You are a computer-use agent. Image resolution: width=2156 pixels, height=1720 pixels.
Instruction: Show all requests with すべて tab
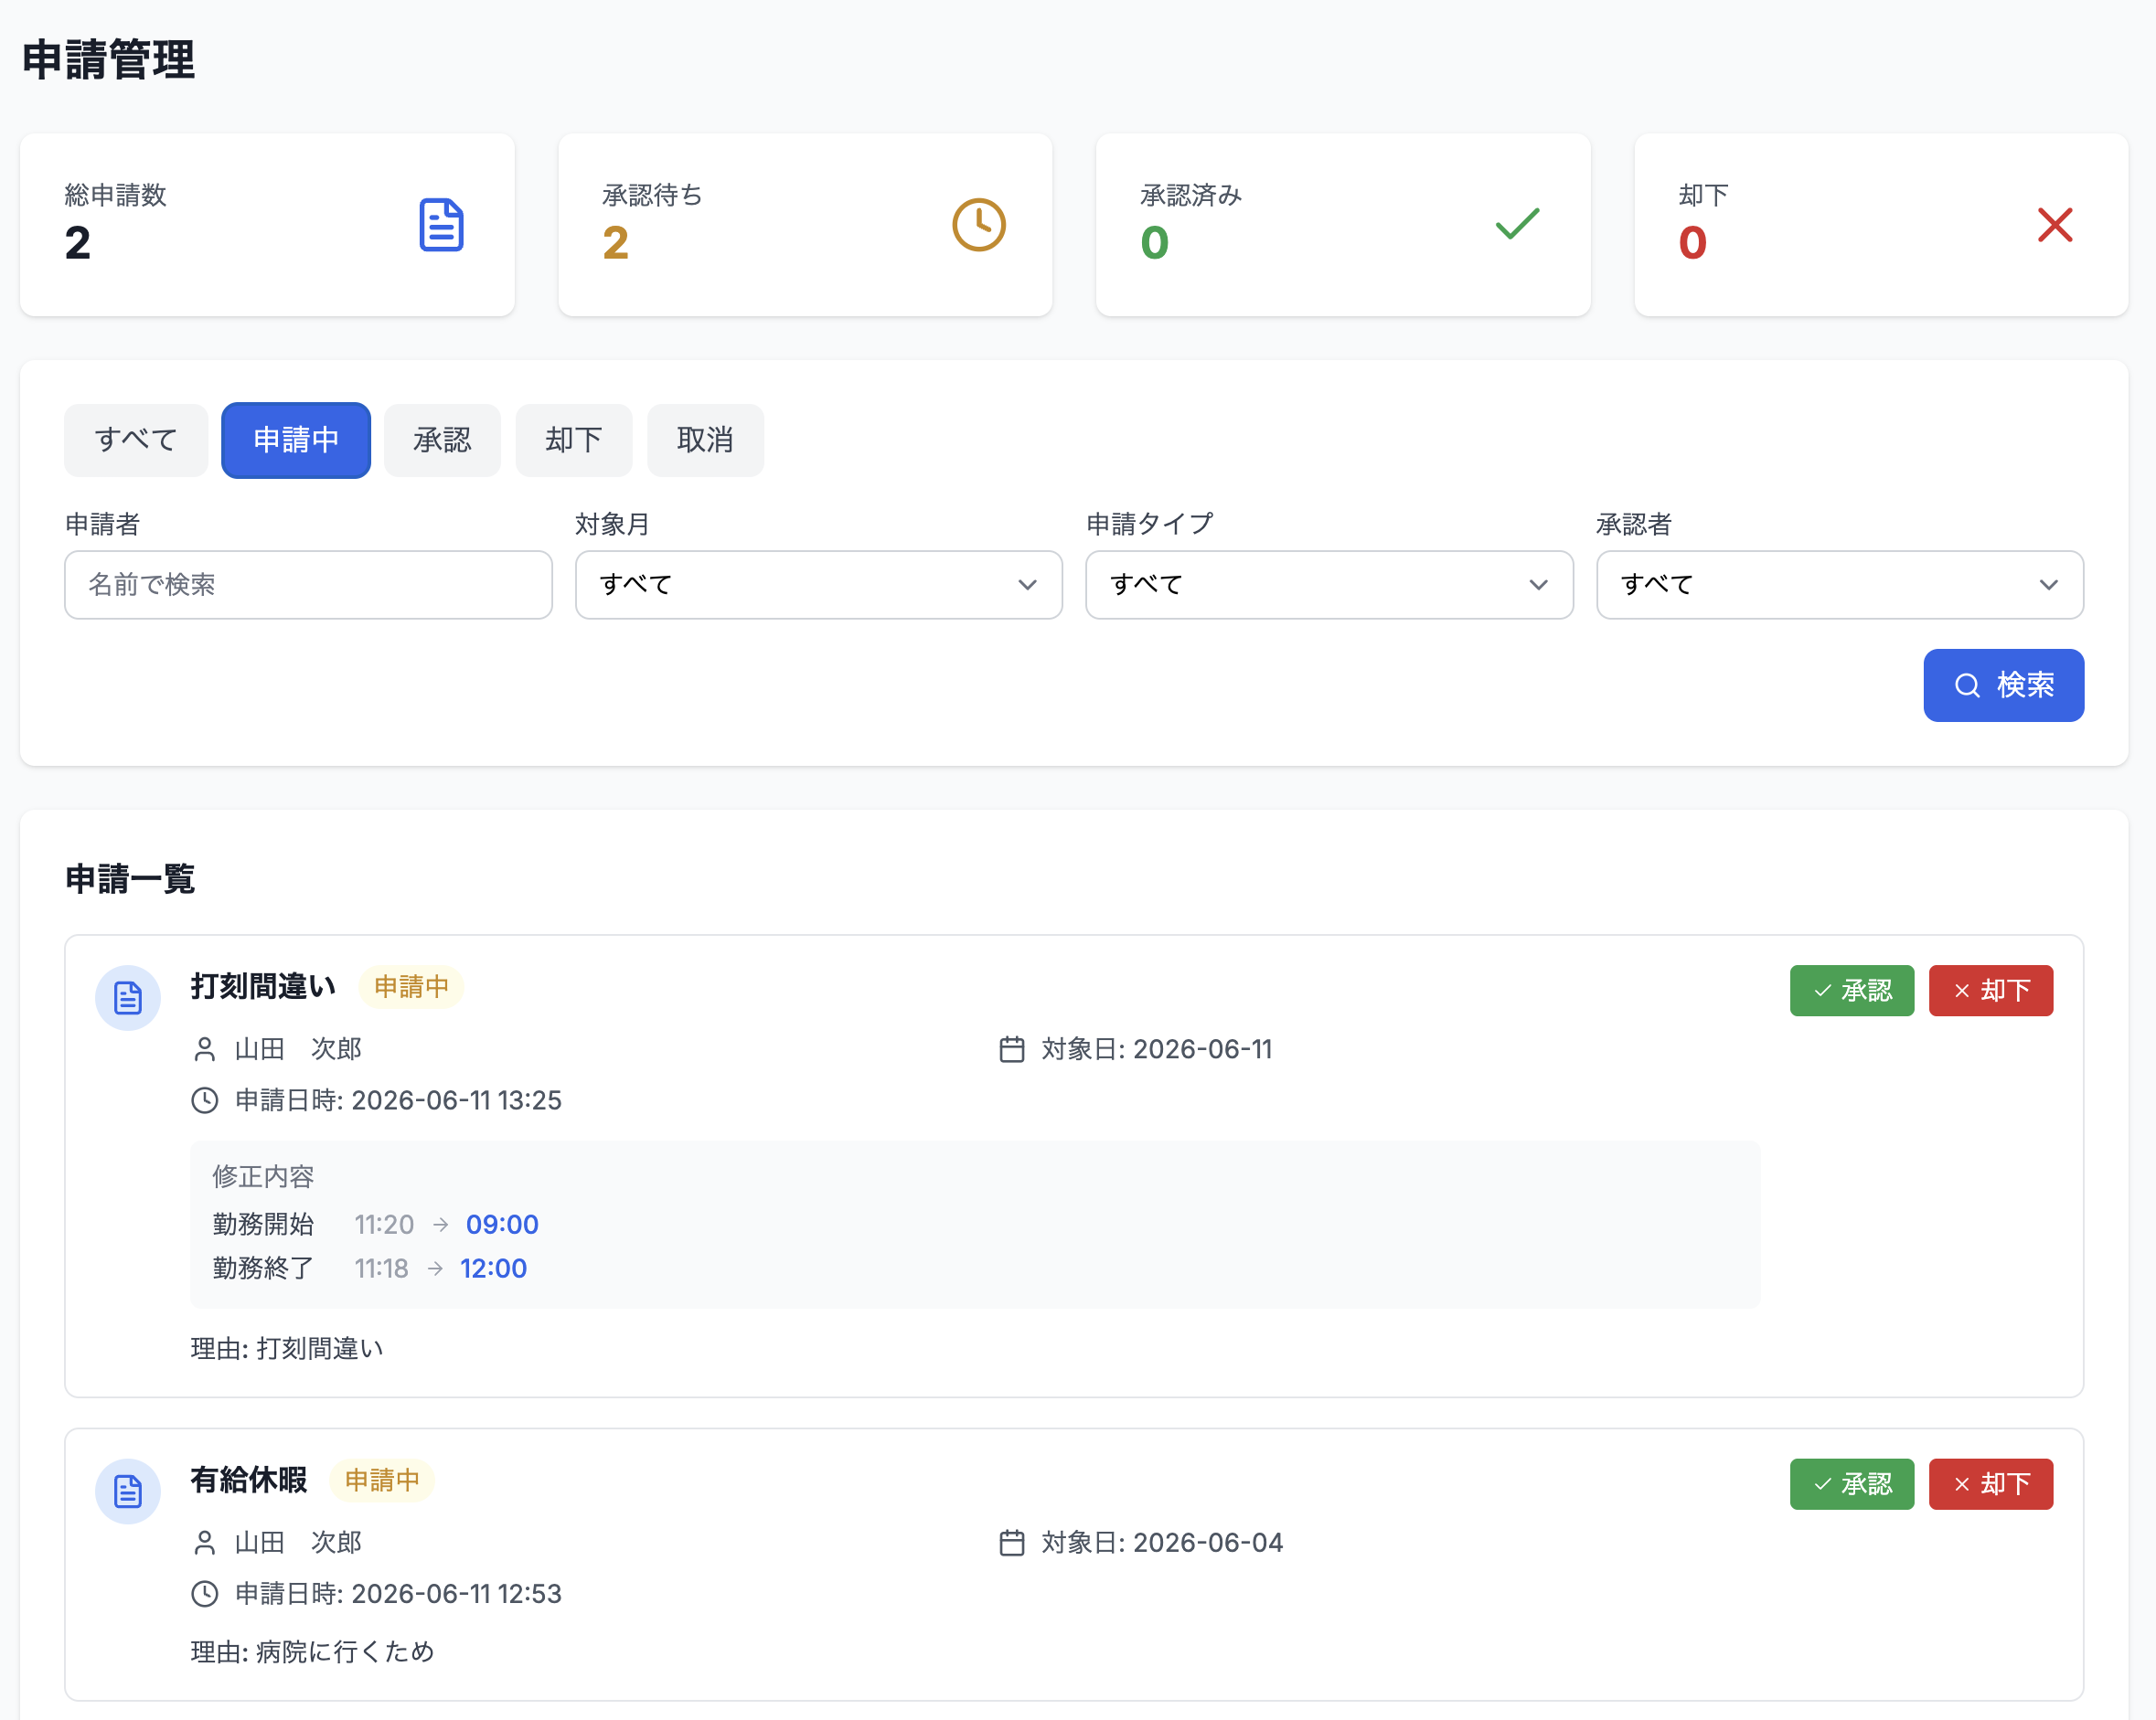point(136,440)
